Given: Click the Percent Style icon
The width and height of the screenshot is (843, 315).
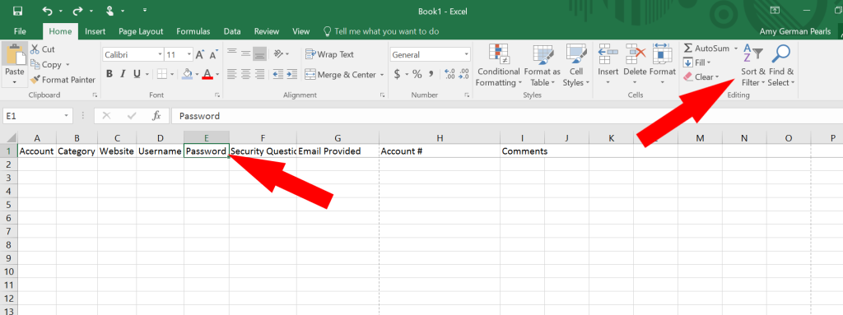Looking at the screenshot, I should (417, 74).
